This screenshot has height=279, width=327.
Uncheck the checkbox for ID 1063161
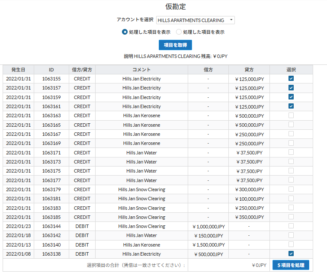click(x=291, y=106)
